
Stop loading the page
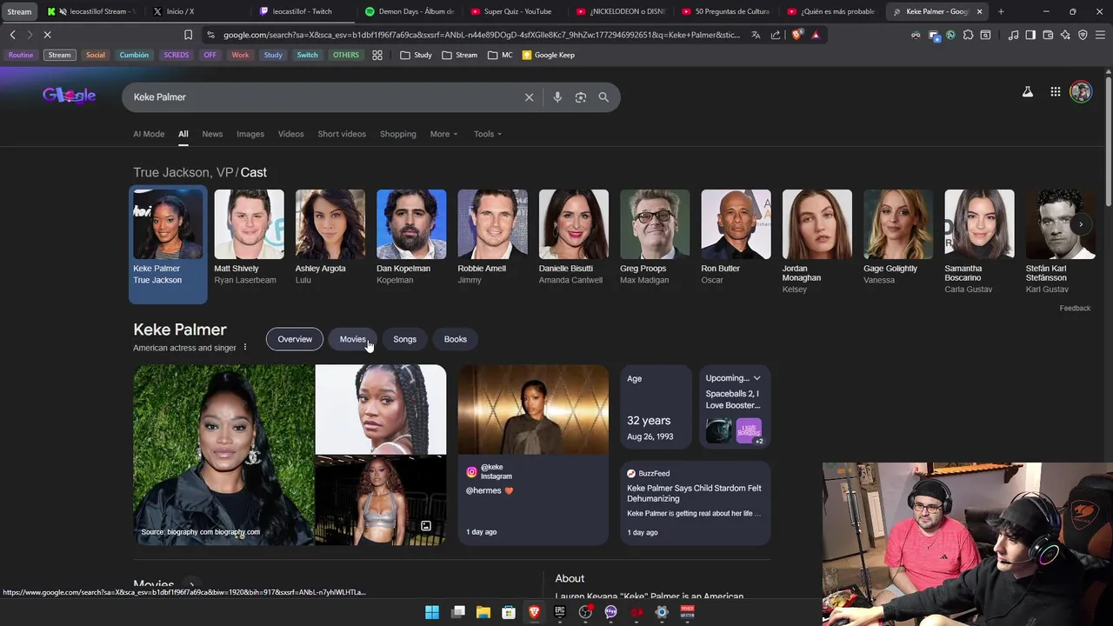coord(47,35)
